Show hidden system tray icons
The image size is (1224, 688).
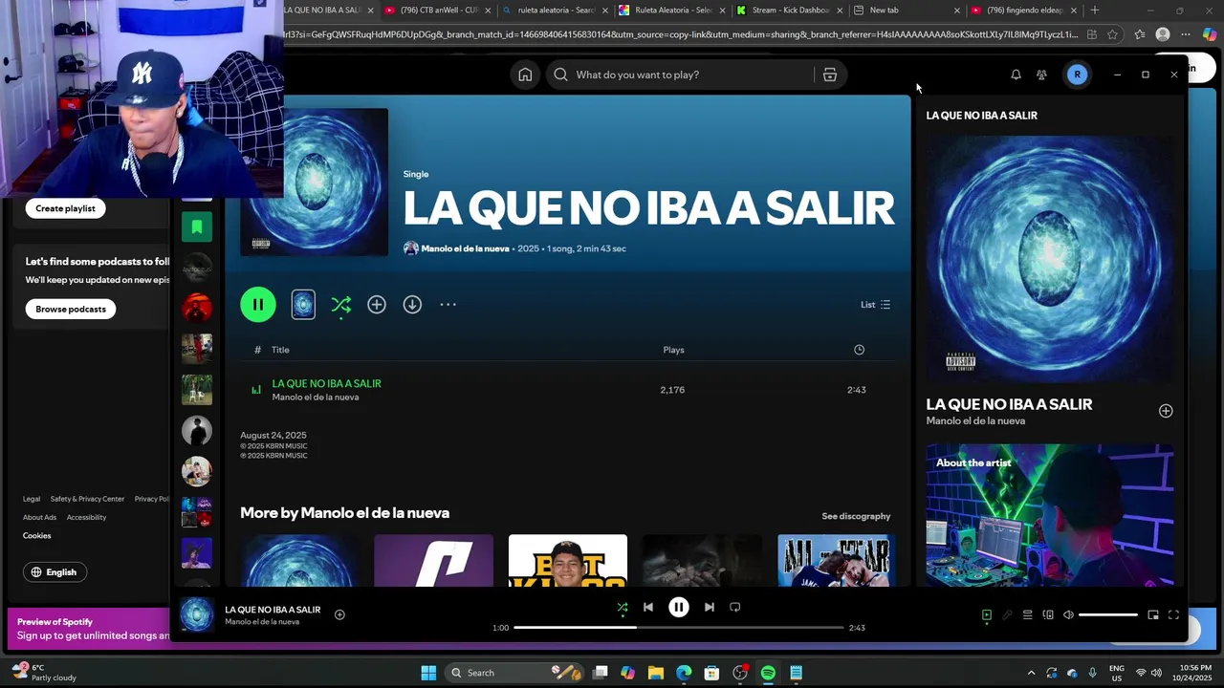[x=1031, y=673]
